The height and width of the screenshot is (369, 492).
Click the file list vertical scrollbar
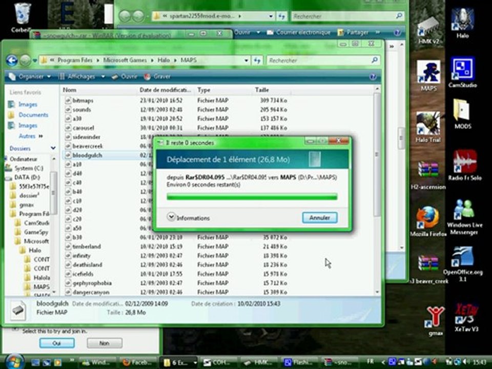click(377, 154)
